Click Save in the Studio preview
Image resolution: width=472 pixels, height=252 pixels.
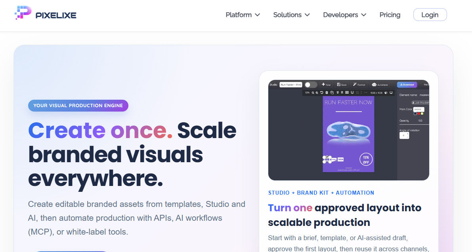click(x=342, y=84)
